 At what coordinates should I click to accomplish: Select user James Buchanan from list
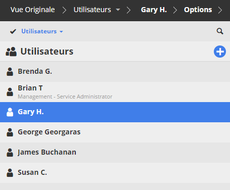115,153
